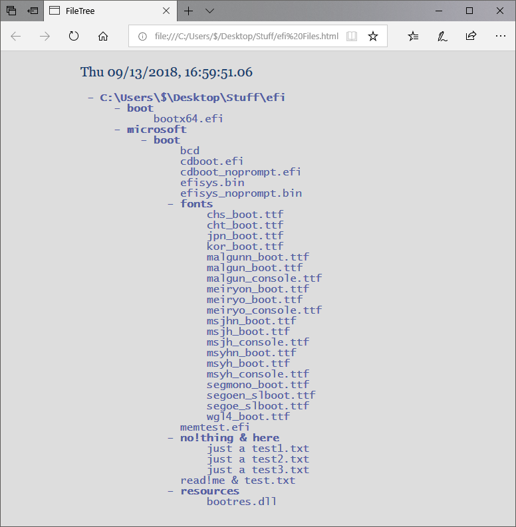Select segoen_slboot.ttf font file
The height and width of the screenshot is (527, 516).
click(261, 395)
